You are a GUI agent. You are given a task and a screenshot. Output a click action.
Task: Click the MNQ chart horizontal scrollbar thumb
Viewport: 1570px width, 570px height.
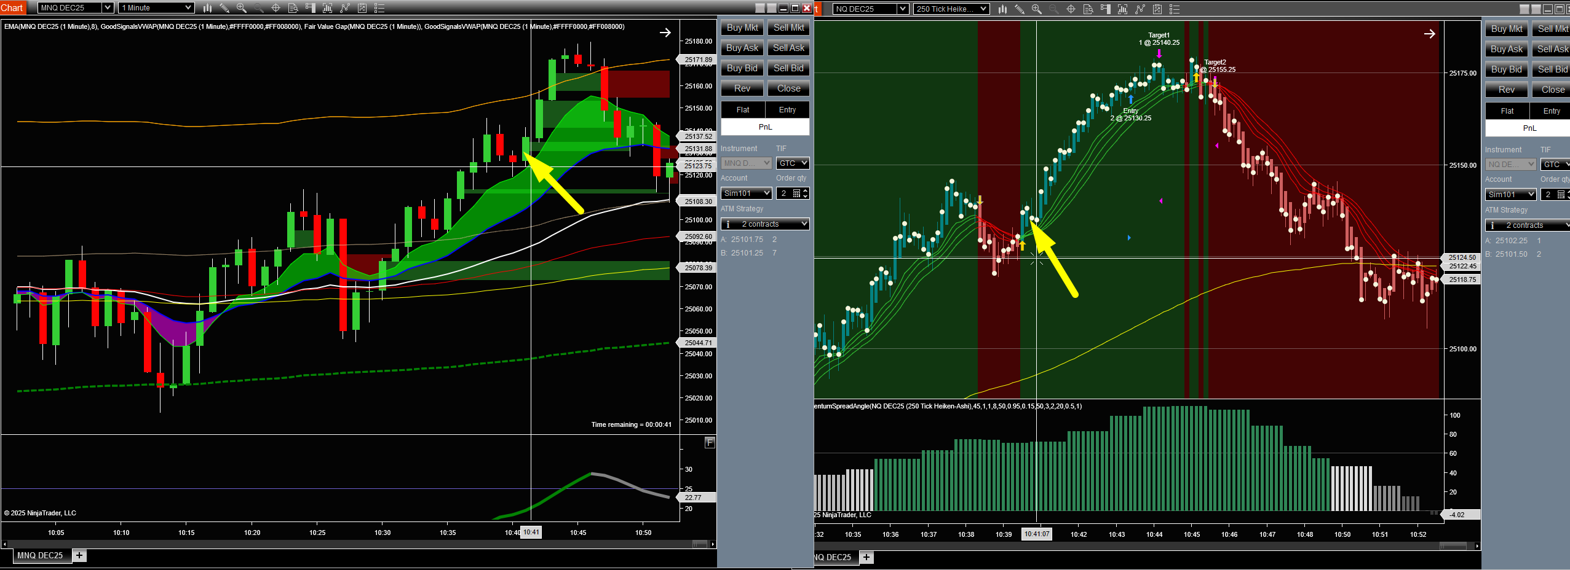[699, 544]
